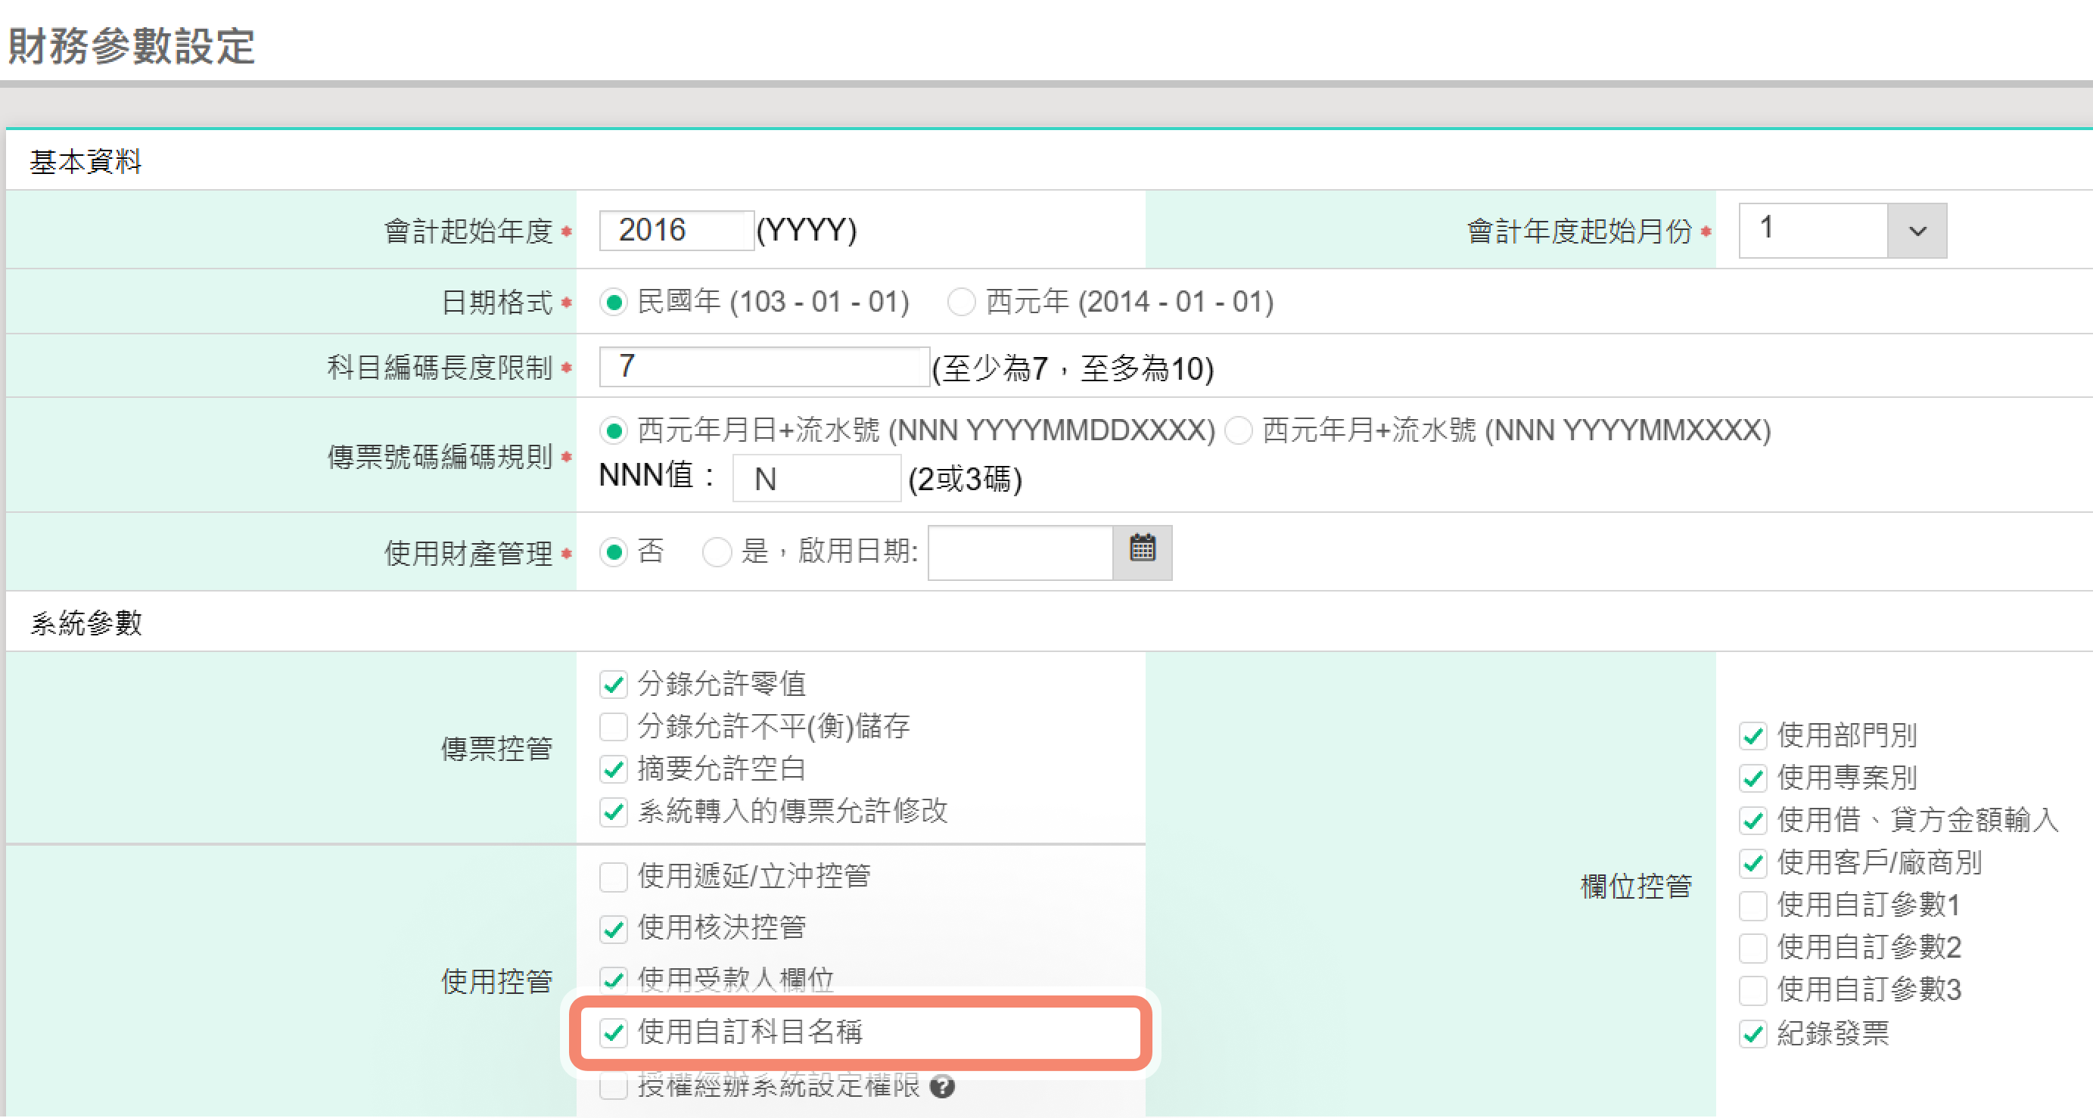Select 民國年 date format radio button
The image size is (2093, 1118).
click(614, 303)
